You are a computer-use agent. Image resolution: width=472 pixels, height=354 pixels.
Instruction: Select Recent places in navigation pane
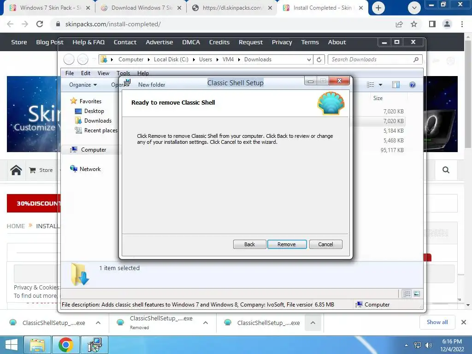coord(100,130)
